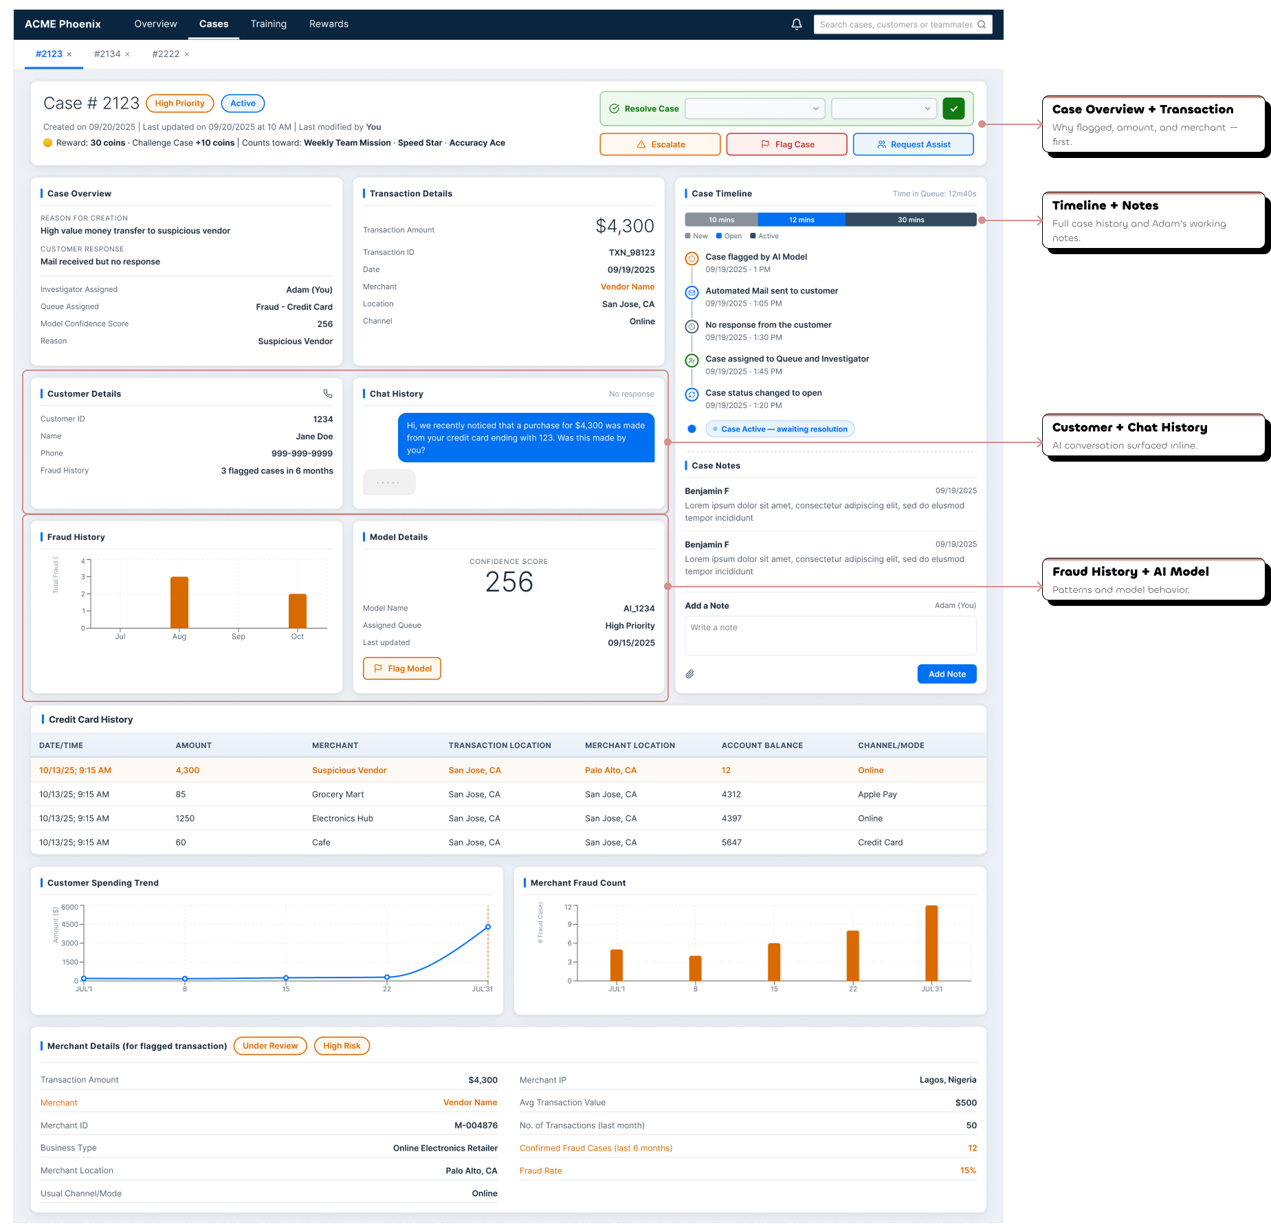Select the Grocery Mart row

pos(509,794)
